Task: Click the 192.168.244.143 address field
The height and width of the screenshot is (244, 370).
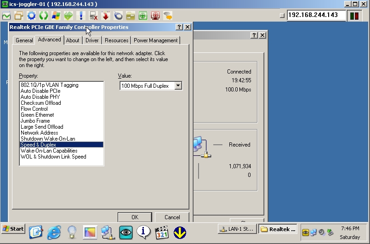Action: (316, 15)
